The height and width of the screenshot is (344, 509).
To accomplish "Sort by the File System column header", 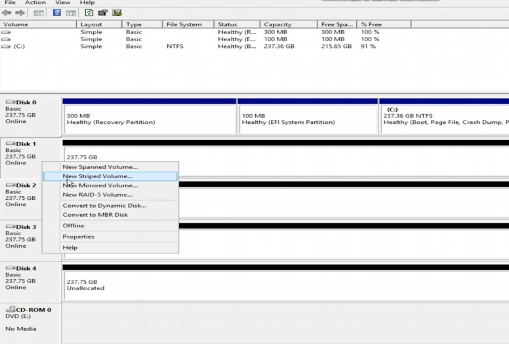I will pyautogui.click(x=188, y=24).
